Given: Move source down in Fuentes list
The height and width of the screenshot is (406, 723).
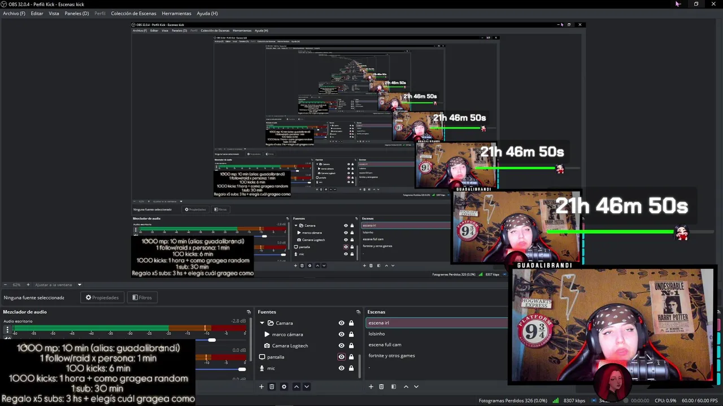Looking at the screenshot, I should click(307, 387).
